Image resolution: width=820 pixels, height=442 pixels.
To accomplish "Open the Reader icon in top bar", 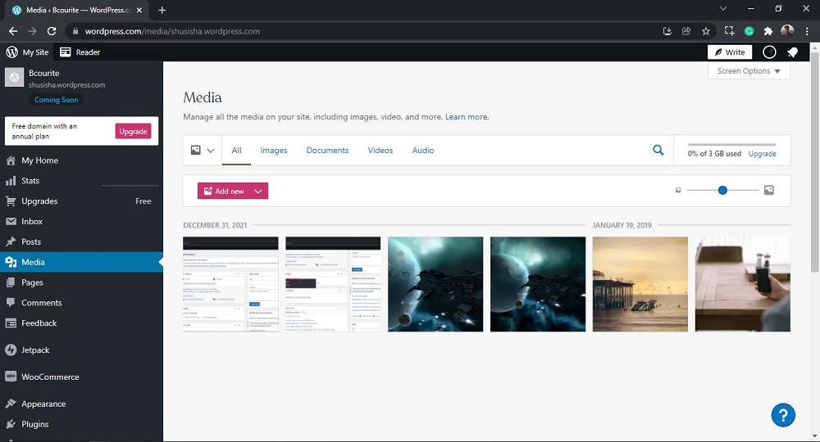I will pos(66,52).
